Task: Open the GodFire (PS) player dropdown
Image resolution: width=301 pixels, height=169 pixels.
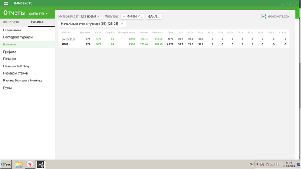Action: pos(38,14)
